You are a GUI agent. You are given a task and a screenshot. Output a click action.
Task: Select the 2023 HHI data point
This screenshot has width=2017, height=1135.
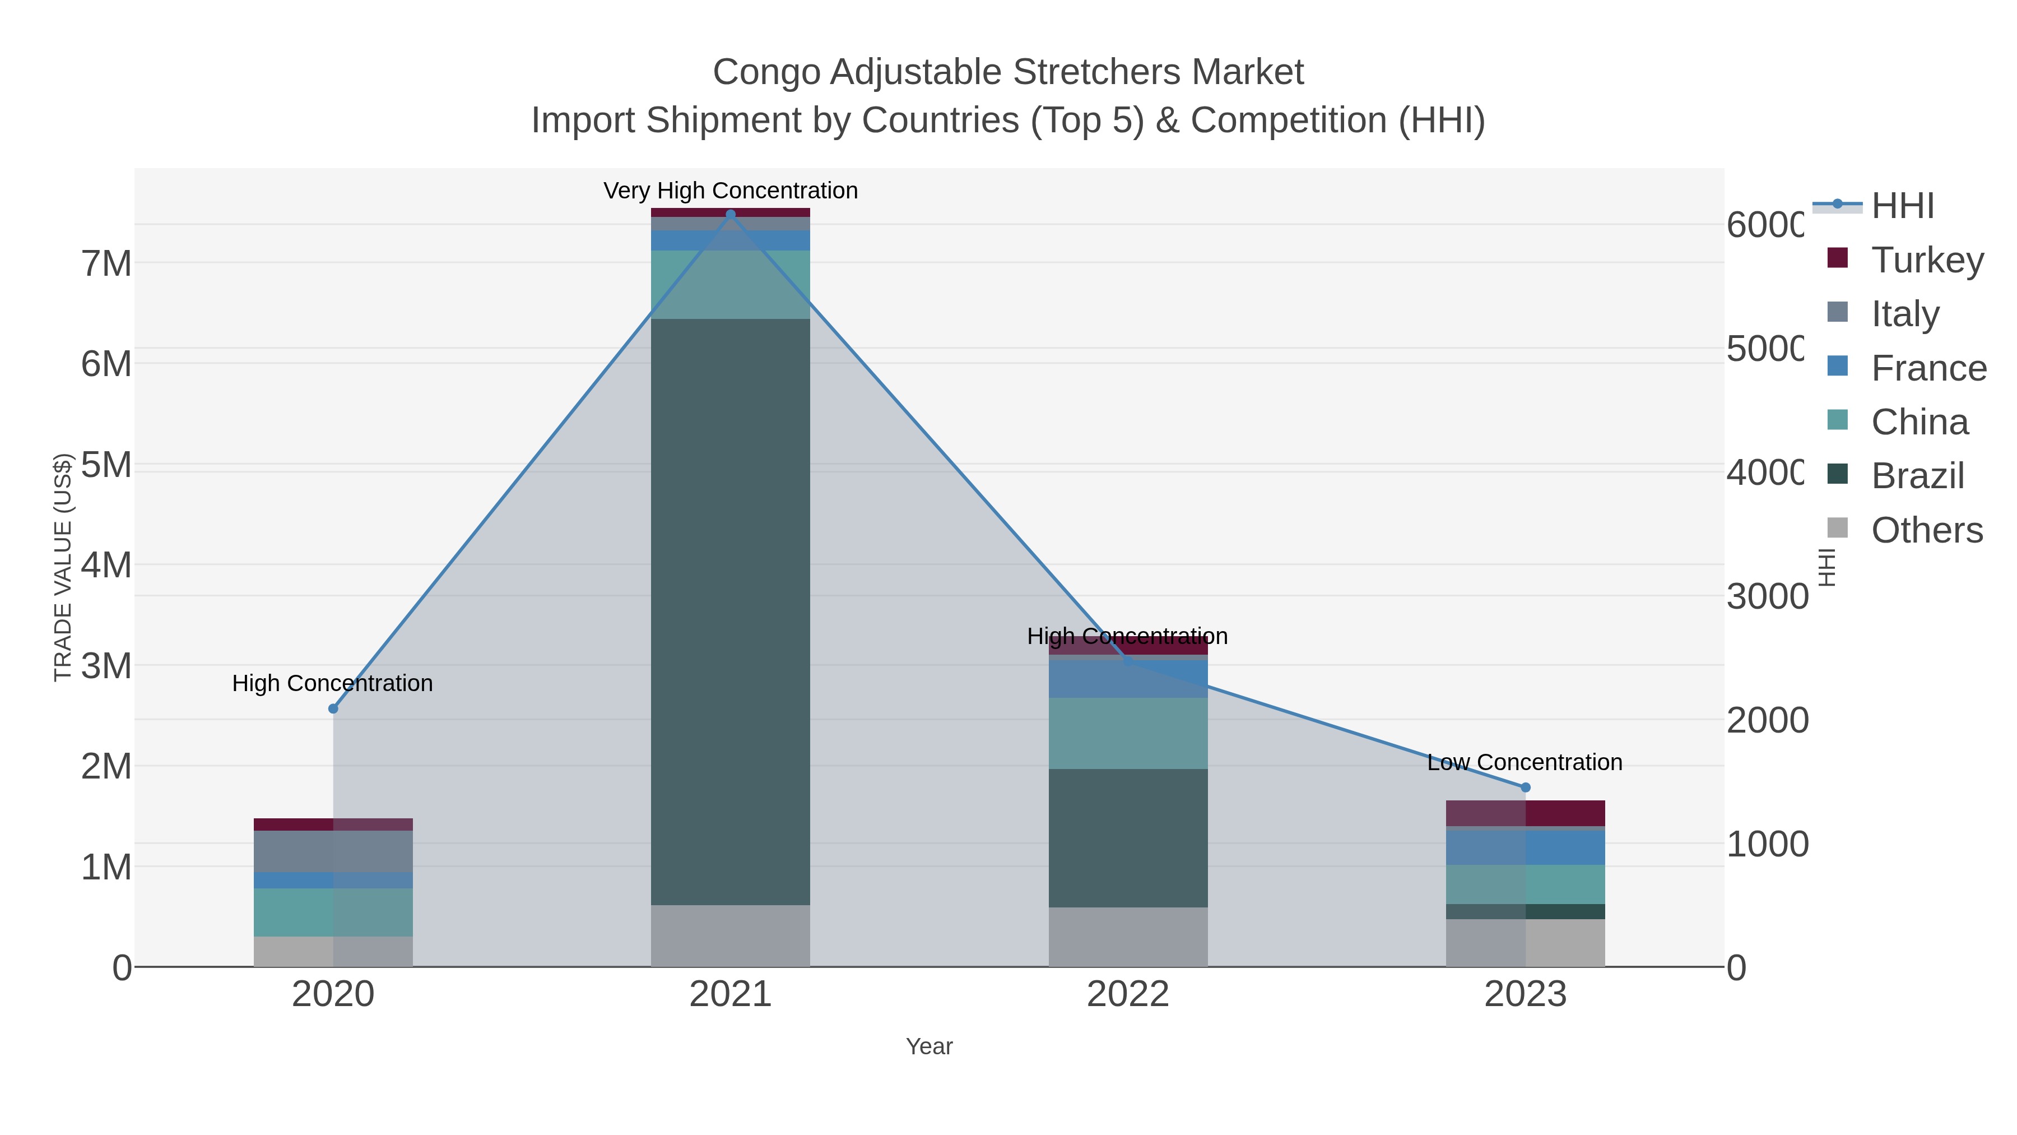(x=1525, y=787)
